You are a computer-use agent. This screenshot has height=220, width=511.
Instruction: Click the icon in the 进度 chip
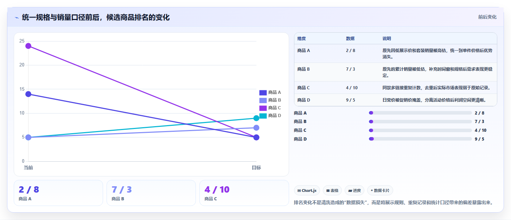point(350,191)
